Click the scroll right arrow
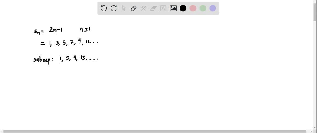The width and height of the screenshot is (317, 133). pyautogui.click(x=311, y=131)
